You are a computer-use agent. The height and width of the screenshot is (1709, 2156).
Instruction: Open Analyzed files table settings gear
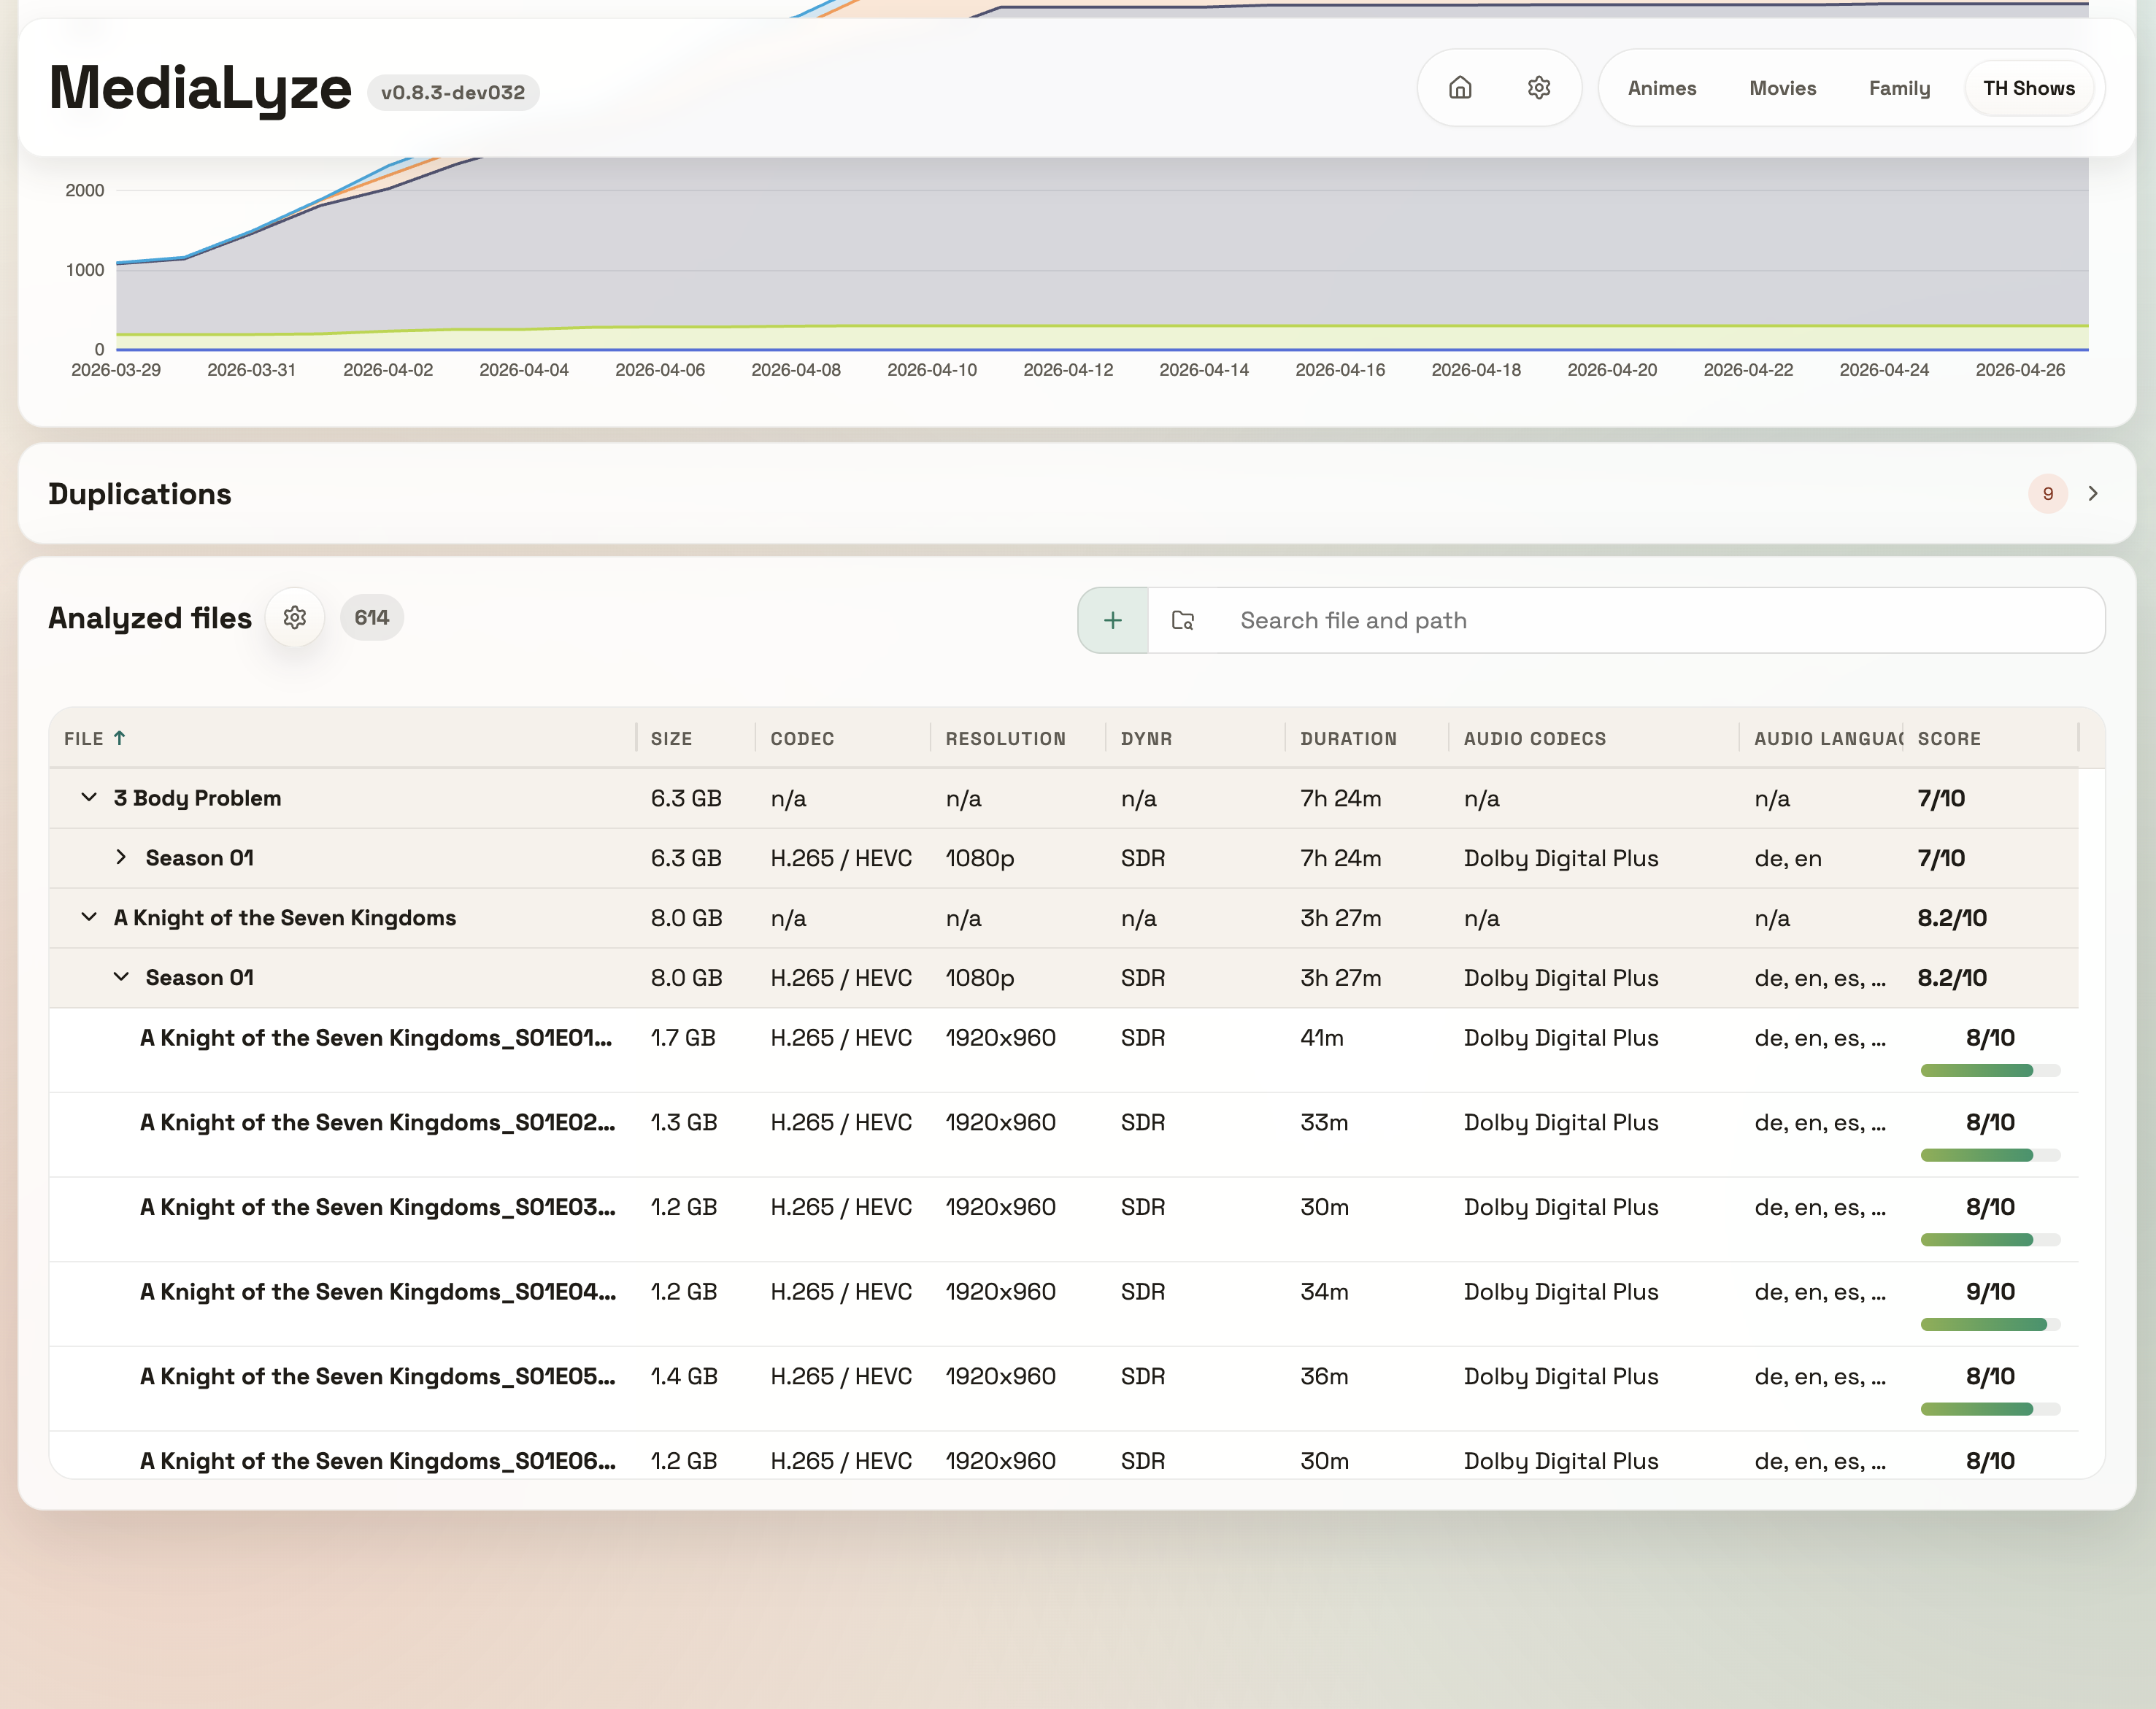click(x=294, y=618)
